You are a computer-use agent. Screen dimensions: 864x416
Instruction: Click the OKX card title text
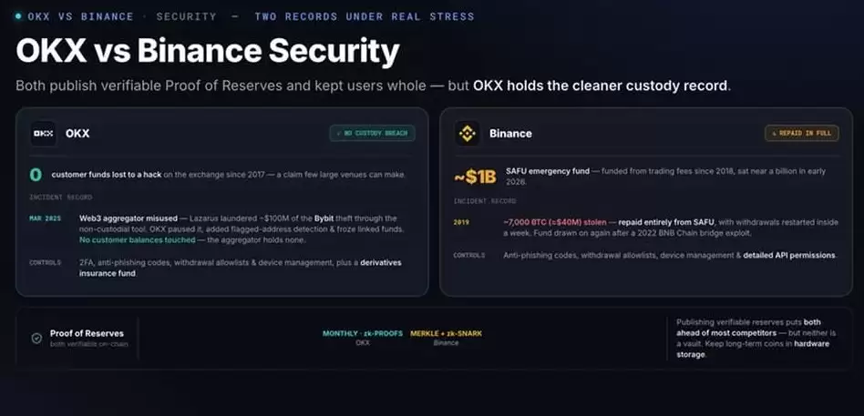coord(77,134)
